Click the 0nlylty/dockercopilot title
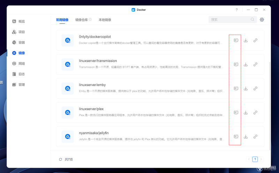The width and height of the screenshot is (279, 173). pyautogui.click(x=95, y=37)
